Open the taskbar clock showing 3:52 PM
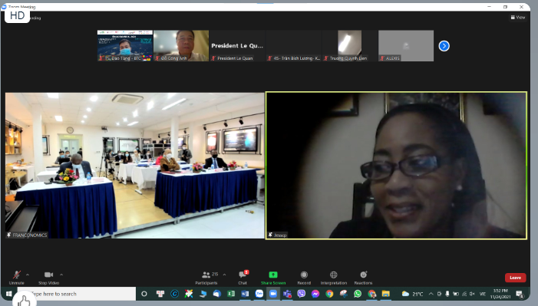This screenshot has height=306, width=538. click(x=500, y=294)
